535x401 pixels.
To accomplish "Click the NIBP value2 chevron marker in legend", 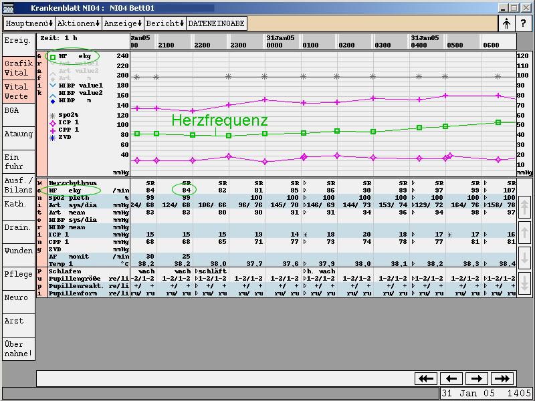I will coord(53,96).
